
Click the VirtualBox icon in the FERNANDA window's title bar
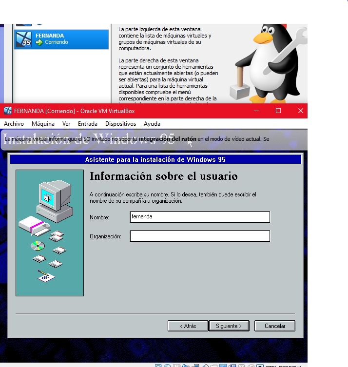(8, 111)
